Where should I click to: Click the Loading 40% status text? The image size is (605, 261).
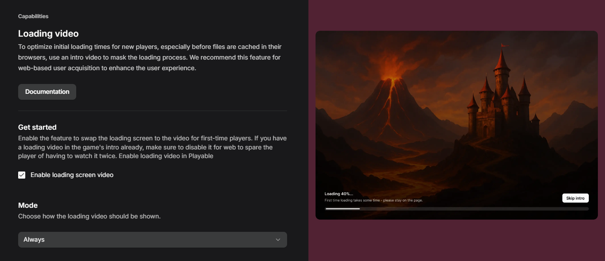click(339, 194)
